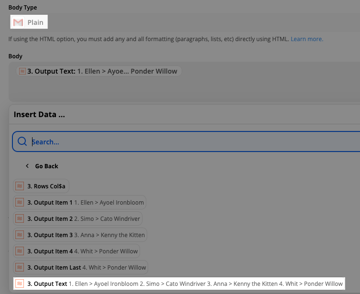Viewport: 360px width, 294px height.
Task: Focus the Search input in Insert Data
Action: 186,142
